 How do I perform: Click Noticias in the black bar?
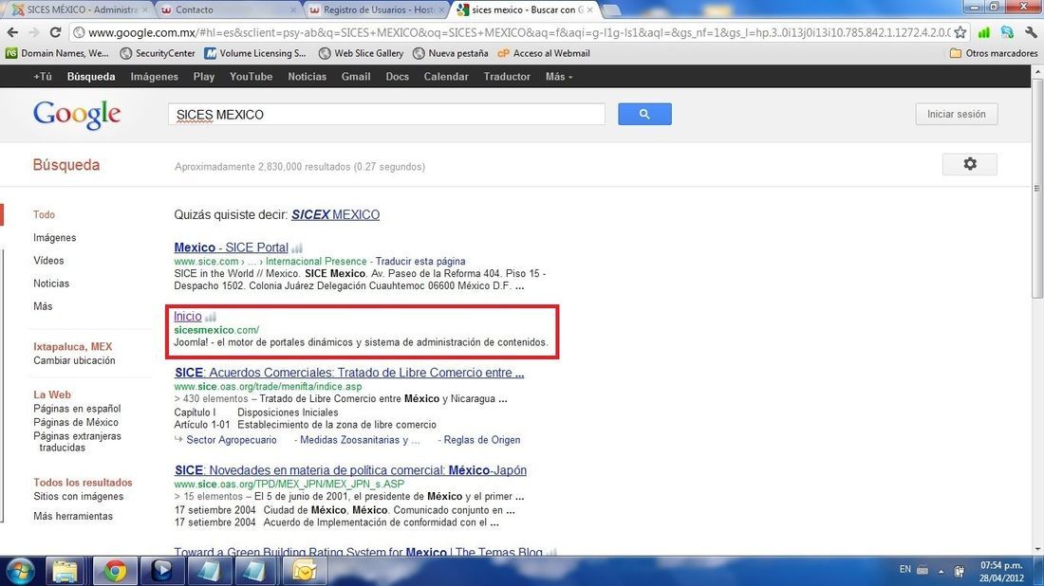pyautogui.click(x=307, y=77)
